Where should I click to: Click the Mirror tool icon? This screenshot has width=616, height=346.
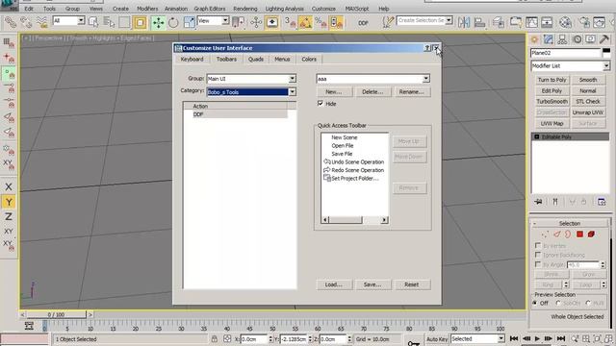(x=464, y=22)
